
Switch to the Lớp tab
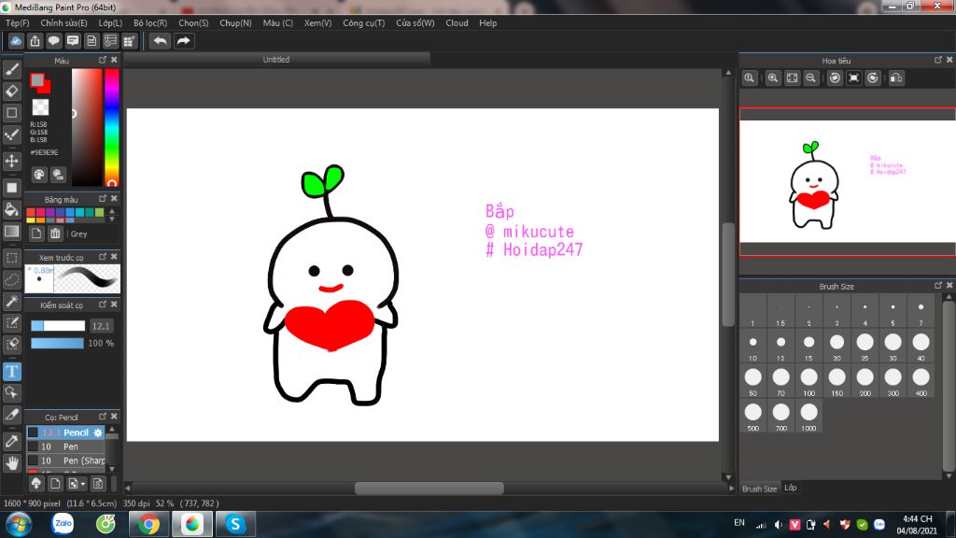click(x=791, y=488)
